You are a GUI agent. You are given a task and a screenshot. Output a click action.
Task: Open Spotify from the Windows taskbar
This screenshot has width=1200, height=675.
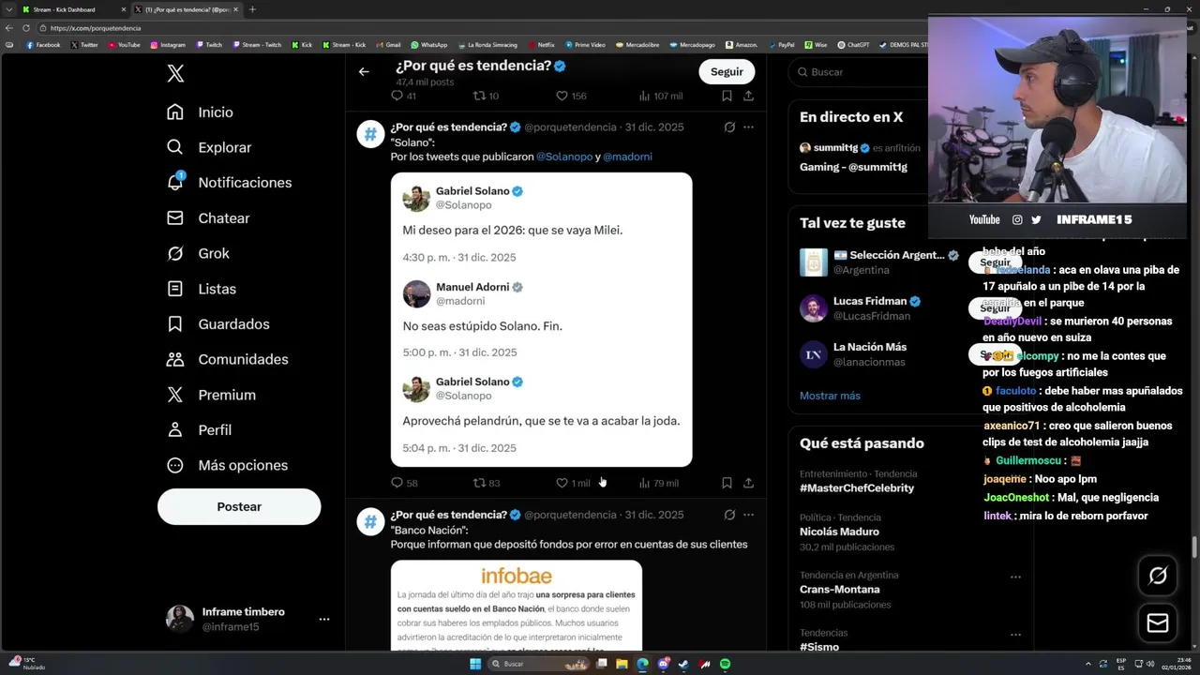click(726, 664)
